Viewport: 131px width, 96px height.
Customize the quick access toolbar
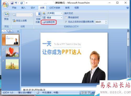tap(27, 3)
